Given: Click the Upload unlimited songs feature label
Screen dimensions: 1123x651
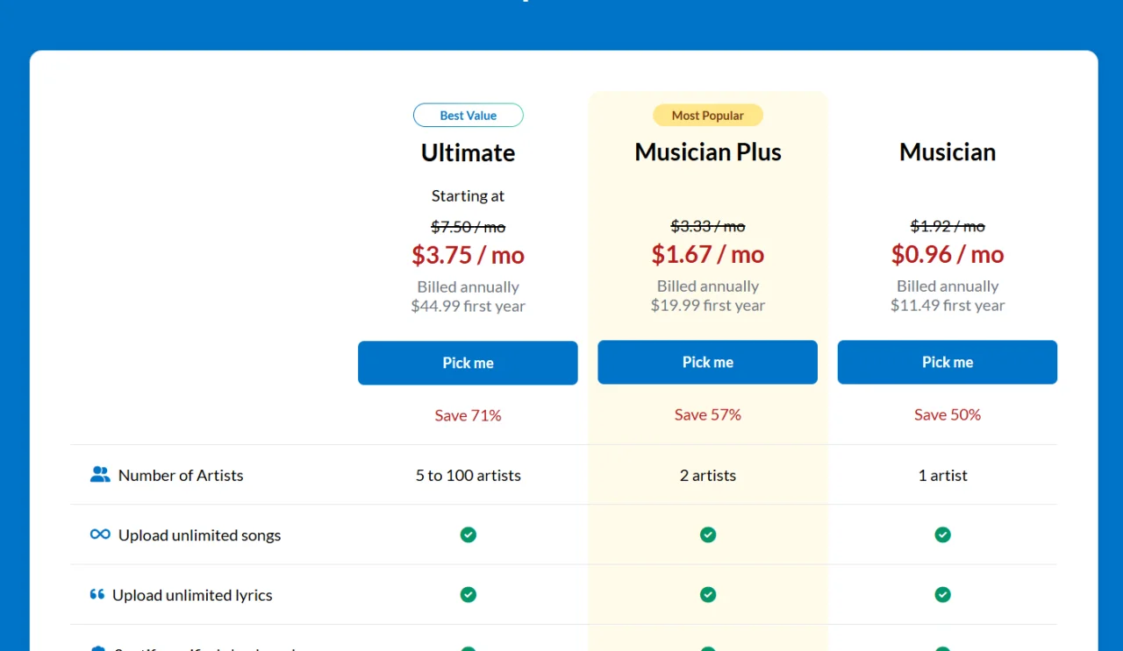Looking at the screenshot, I should point(200,535).
